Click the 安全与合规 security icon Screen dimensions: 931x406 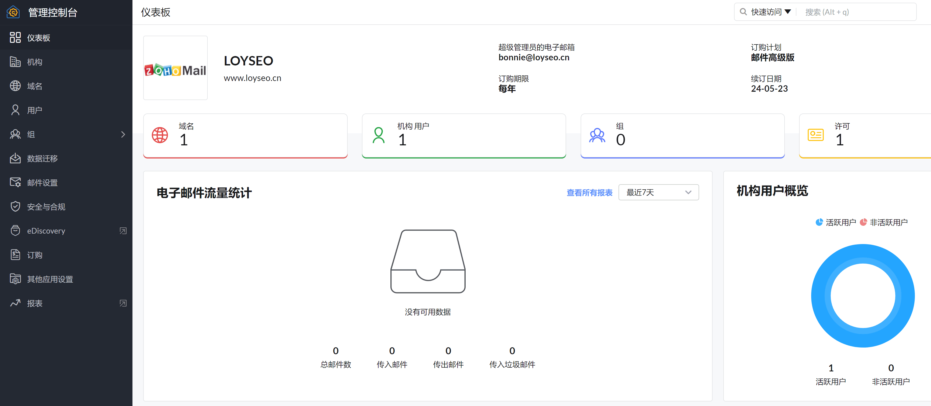(16, 206)
